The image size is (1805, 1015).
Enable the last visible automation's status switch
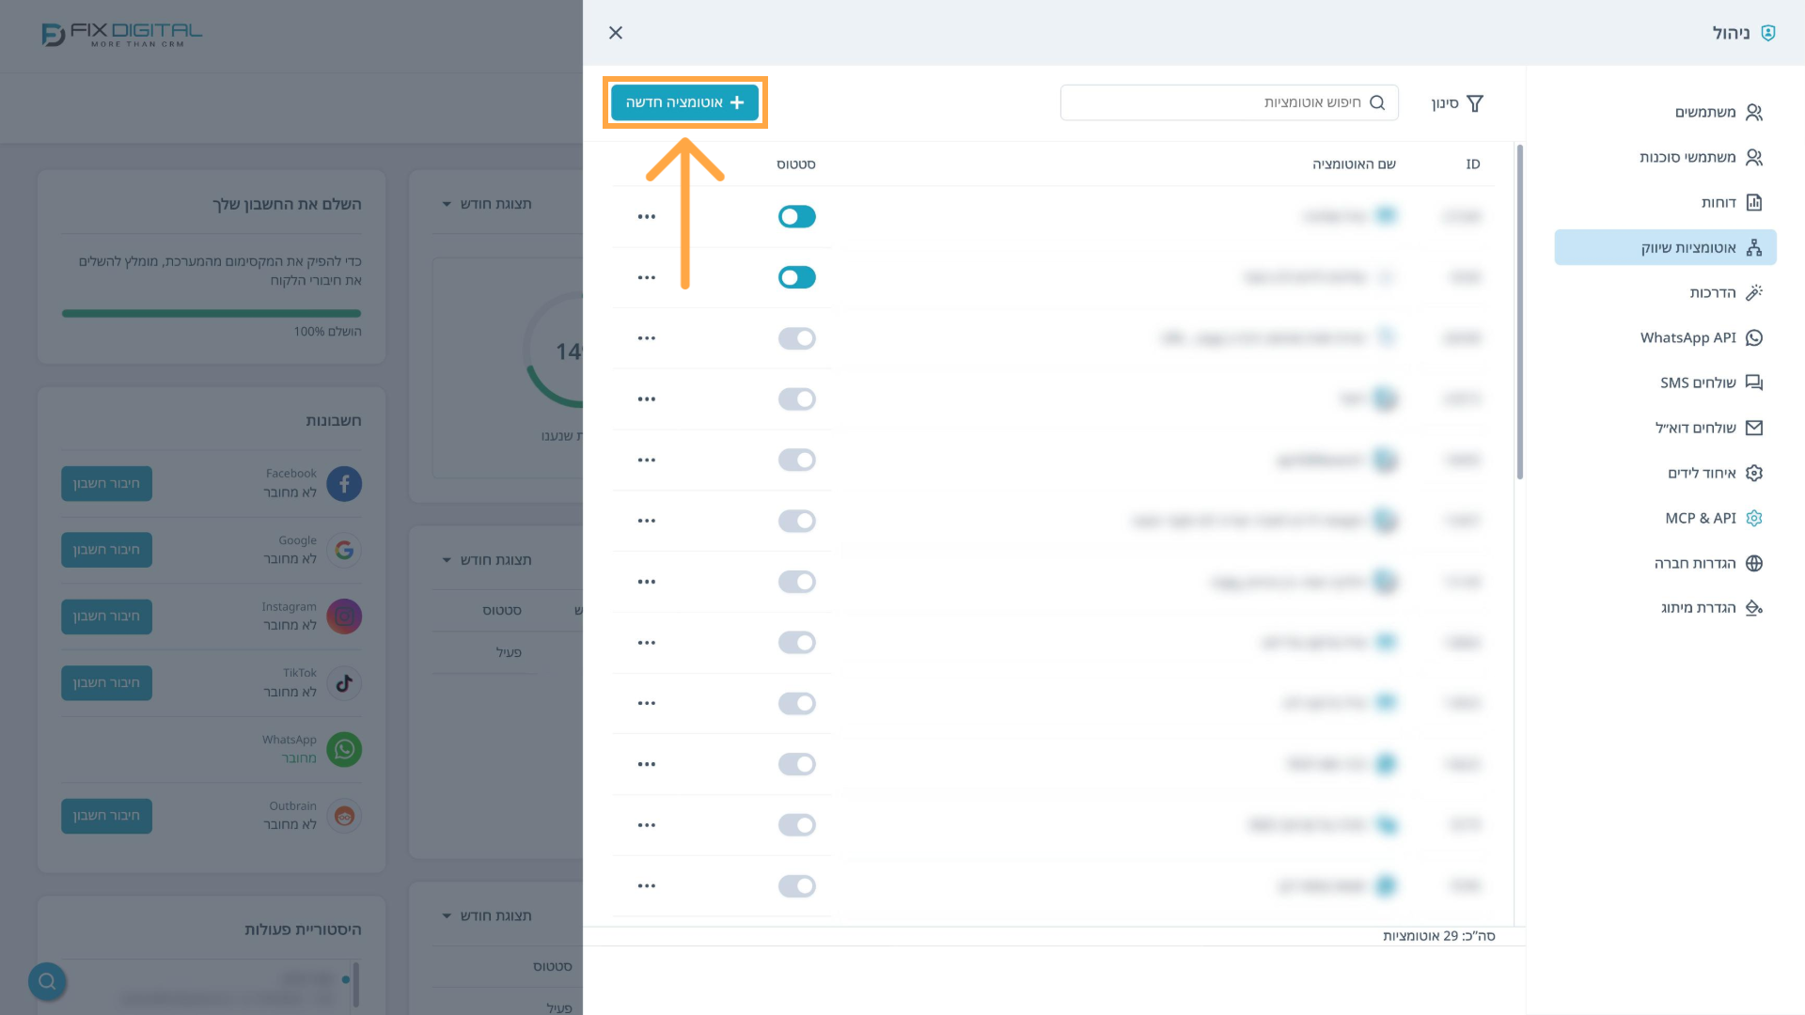pyautogui.click(x=796, y=886)
